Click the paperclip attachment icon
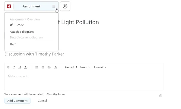181x109 pixels. click(160, 95)
